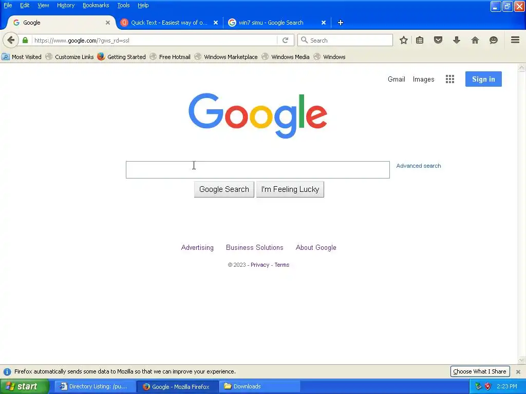Click the blue Sign in button
The height and width of the screenshot is (394, 526).
(483, 79)
